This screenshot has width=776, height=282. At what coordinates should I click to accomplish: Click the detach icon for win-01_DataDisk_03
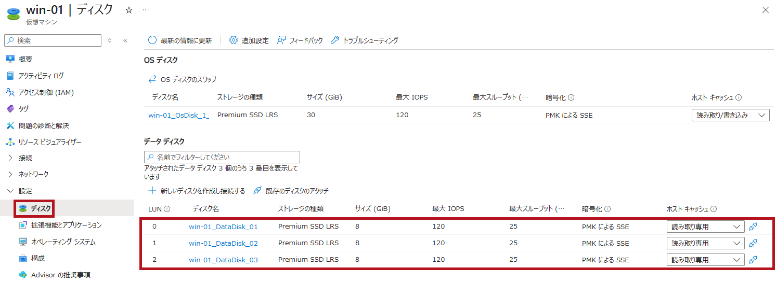pyautogui.click(x=753, y=260)
